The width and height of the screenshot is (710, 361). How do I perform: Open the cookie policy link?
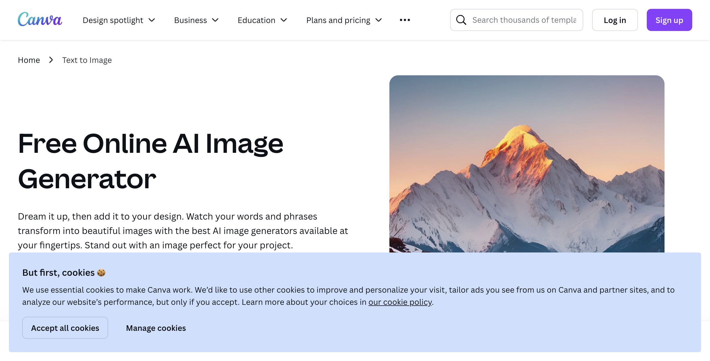(x=400, y=302)
